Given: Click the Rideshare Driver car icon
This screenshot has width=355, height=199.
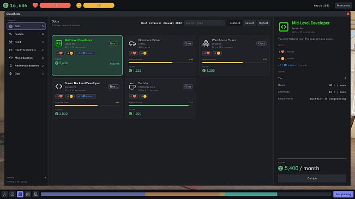Looking at the screenshot, I should click(x=132, y=43).
